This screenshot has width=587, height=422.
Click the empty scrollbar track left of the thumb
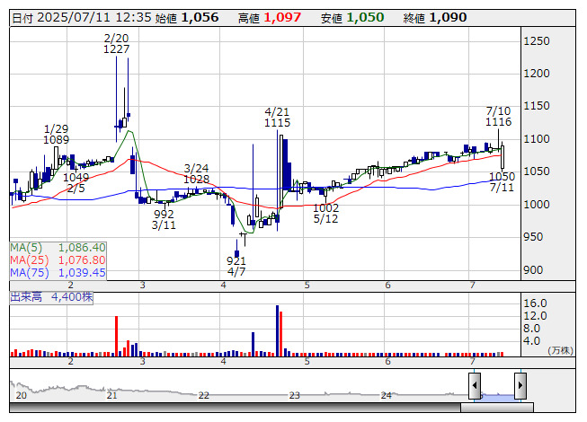(x=235, y=408)
